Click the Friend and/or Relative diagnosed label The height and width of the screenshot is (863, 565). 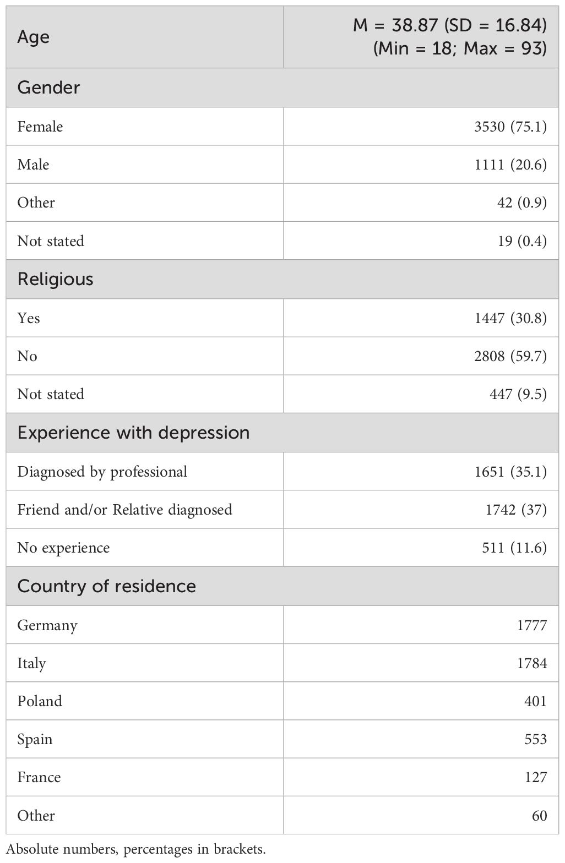124,510
